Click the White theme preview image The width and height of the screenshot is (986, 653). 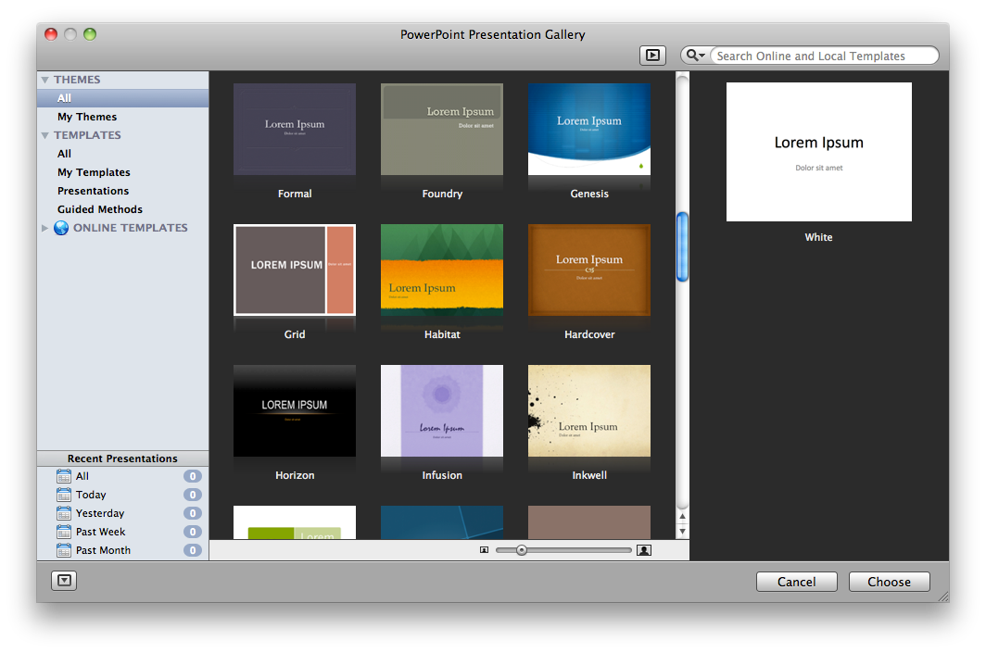point(819,152)
